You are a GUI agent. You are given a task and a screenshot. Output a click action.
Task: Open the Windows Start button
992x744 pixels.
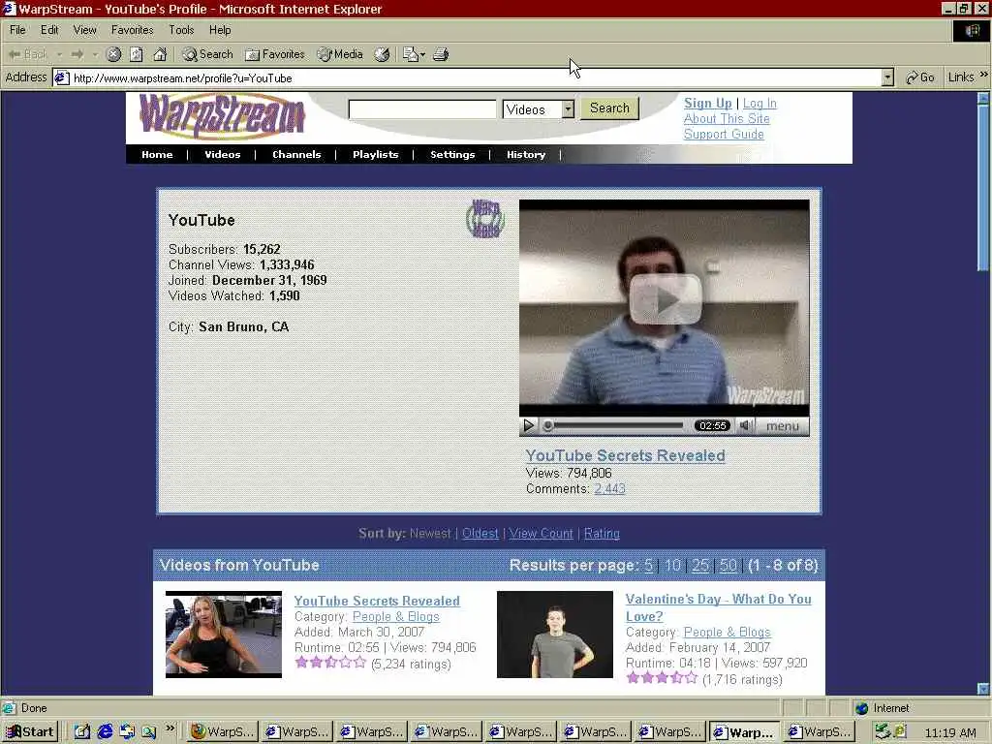pos(30,731)
